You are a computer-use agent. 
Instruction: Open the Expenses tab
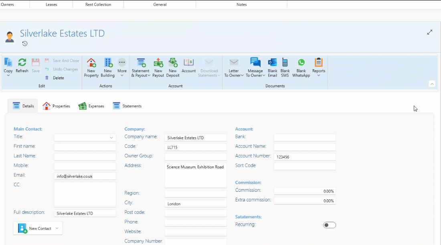[91, 106]
